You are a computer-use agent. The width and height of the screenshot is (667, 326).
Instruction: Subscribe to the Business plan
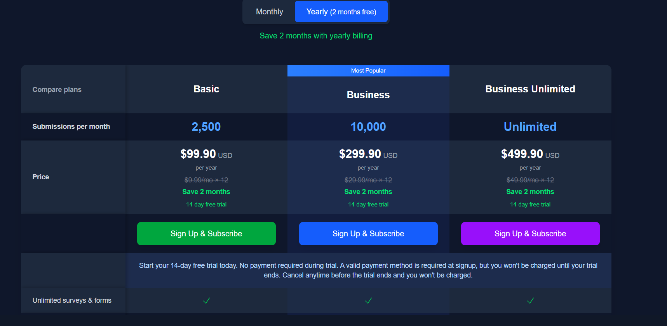pyautogui.click(x=368, y=234)
